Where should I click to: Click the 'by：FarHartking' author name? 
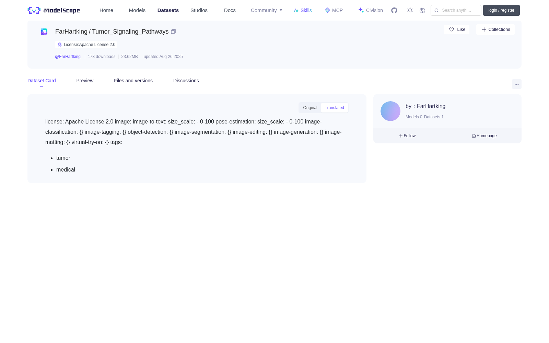tap(425, 106)
